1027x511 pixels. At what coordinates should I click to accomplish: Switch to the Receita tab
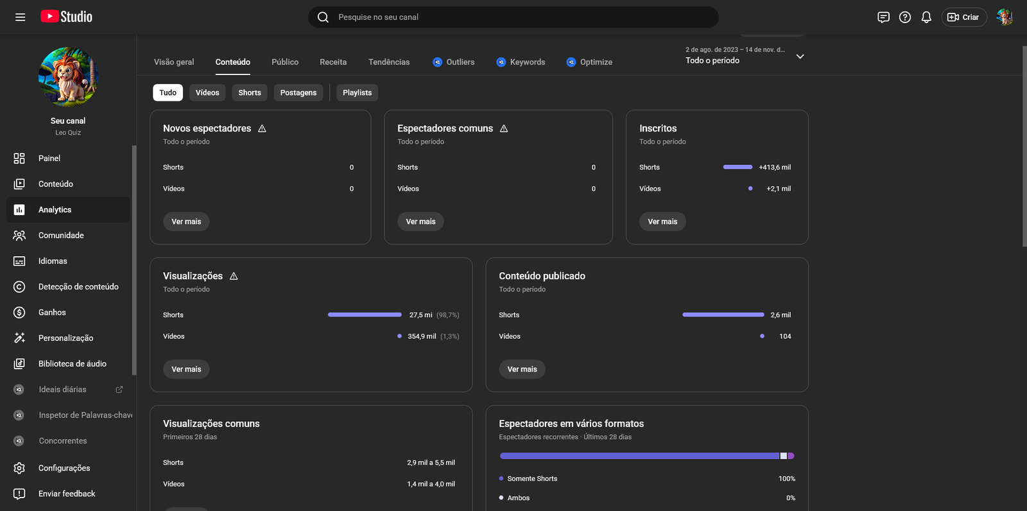tap(333, 62)
